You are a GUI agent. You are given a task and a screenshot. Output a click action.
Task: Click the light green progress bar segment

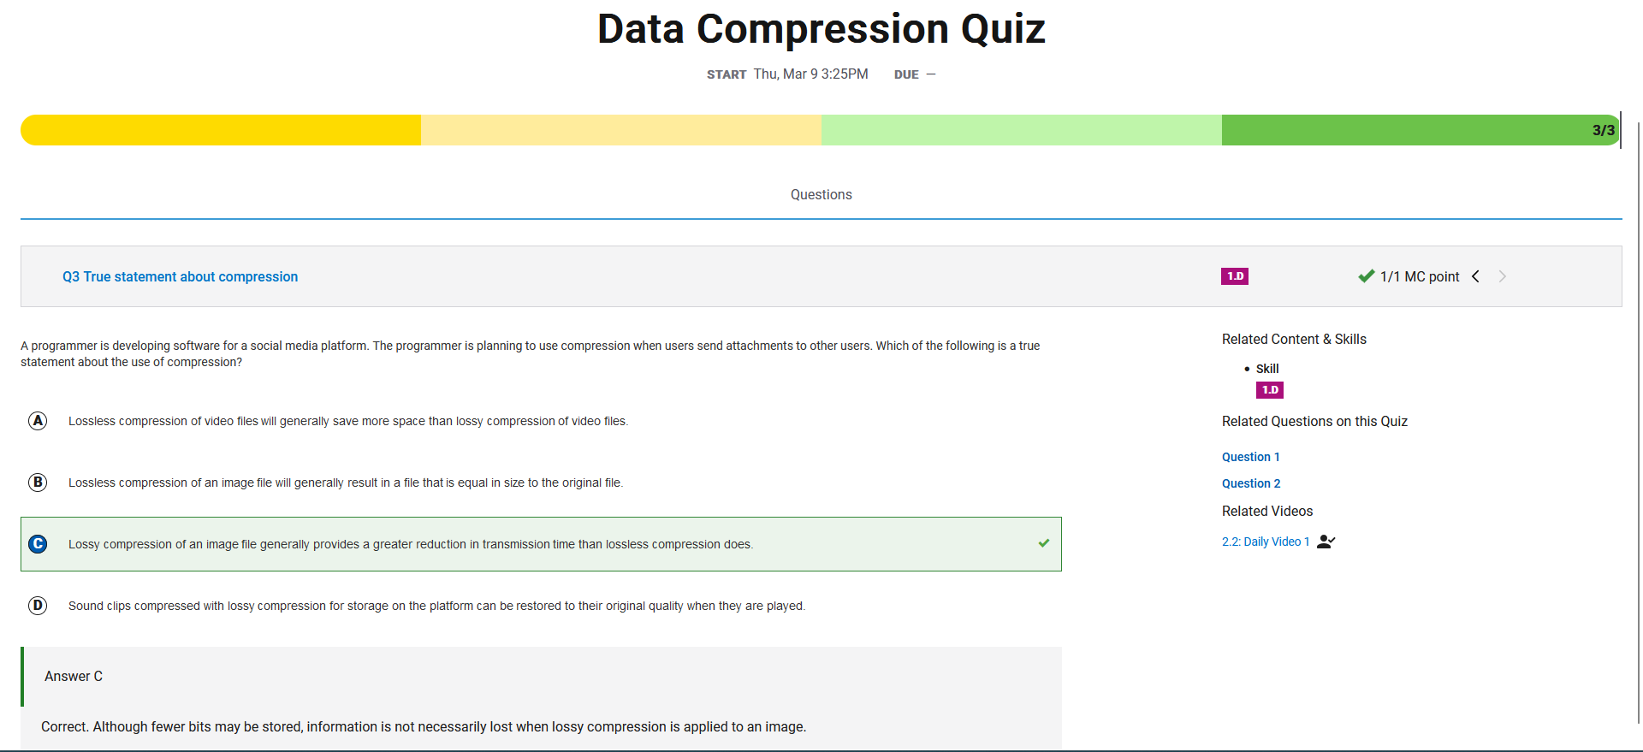coord(1022,130)
